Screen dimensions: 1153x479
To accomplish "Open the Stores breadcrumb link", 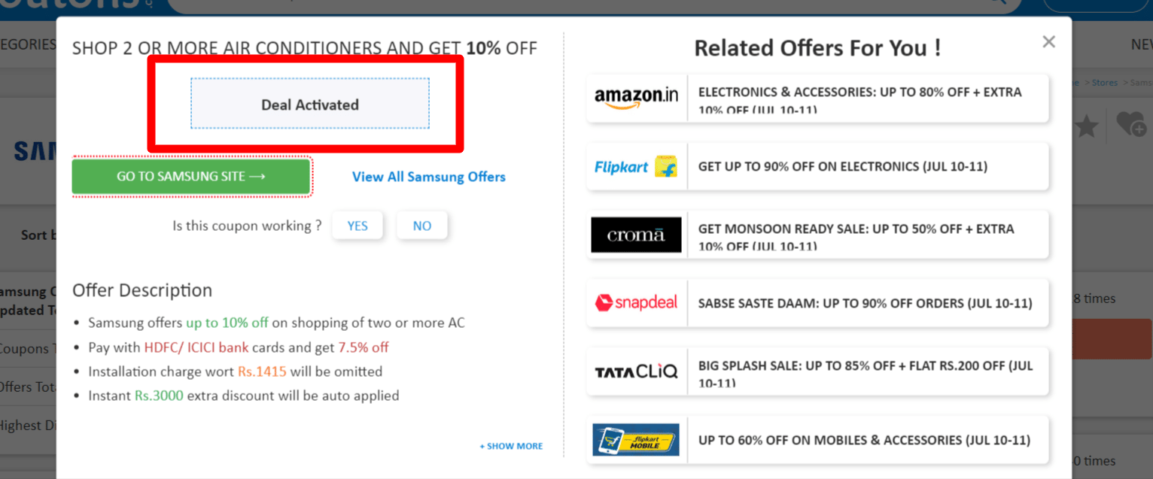I will [x=1104, y=82].
